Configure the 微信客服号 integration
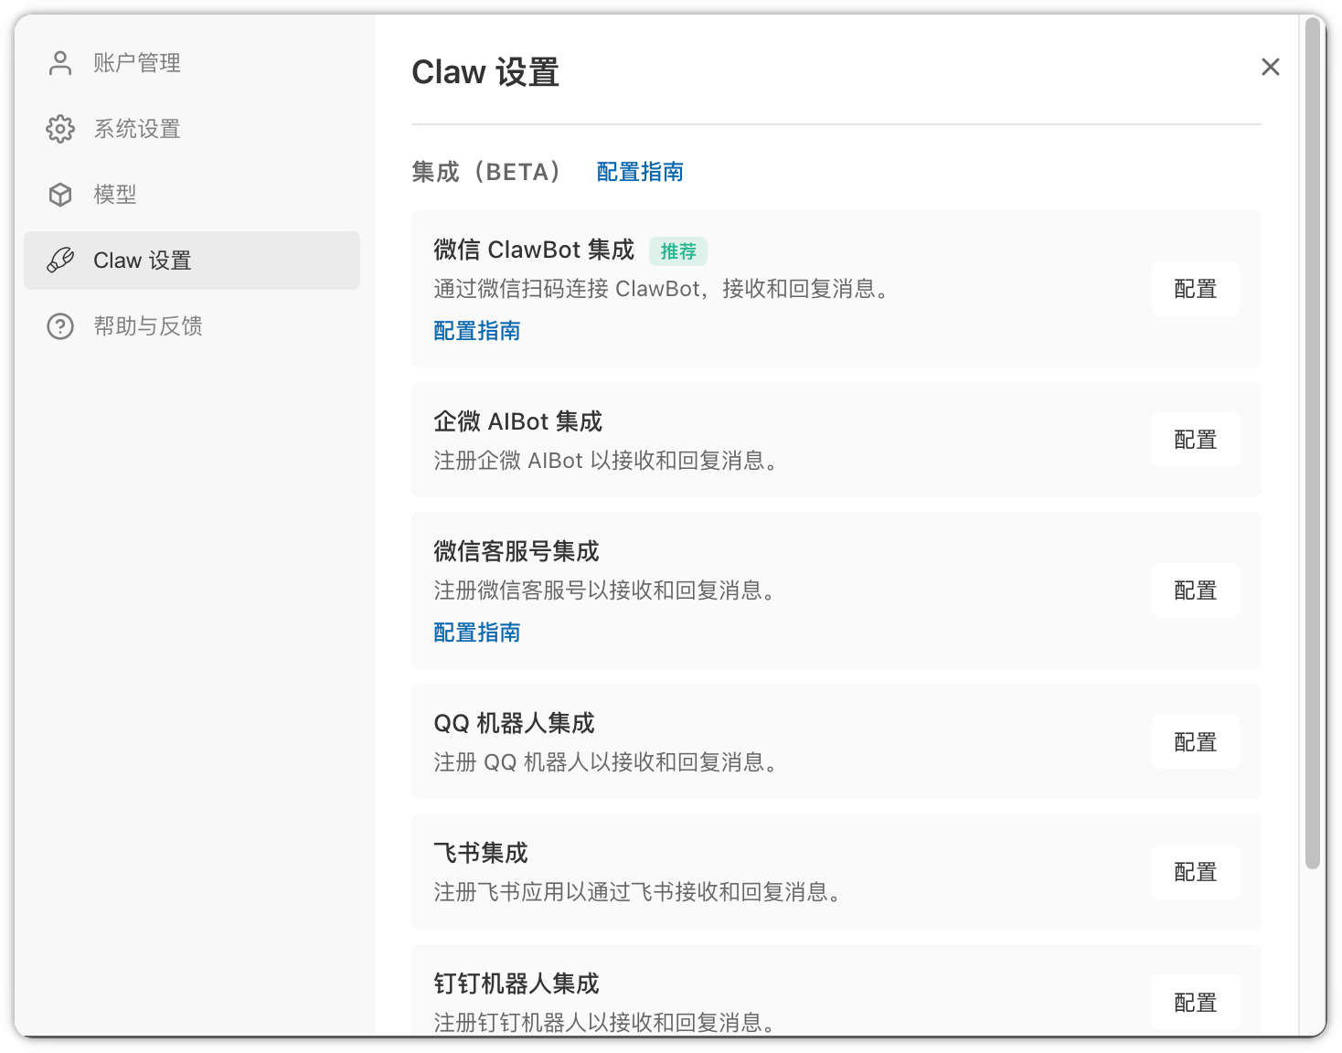Screen dimensions: 1342x1053 (x=1195, y=590)
